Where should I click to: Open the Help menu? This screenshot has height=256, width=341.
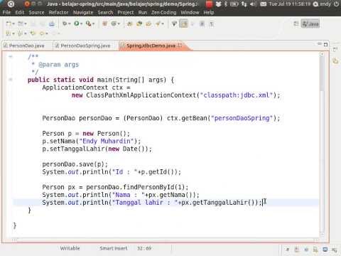pos(209,13)
